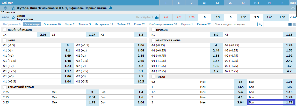297x106 pixels.
Task: Switch to two-column markets layout icon
Action: [290, 24]
